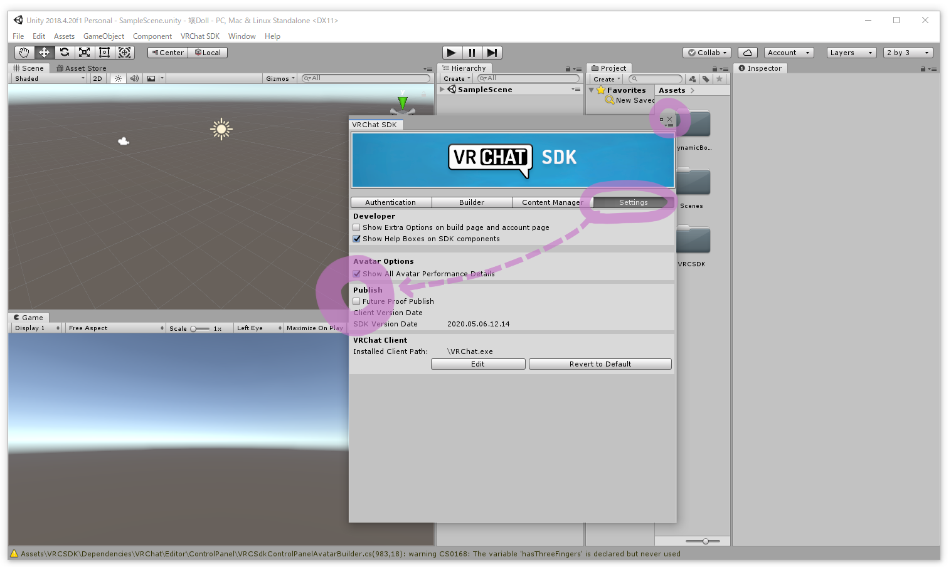Uncheck Show All Avatar Performance Details
The height and width of the screenshot is (567, 951).
356,274
